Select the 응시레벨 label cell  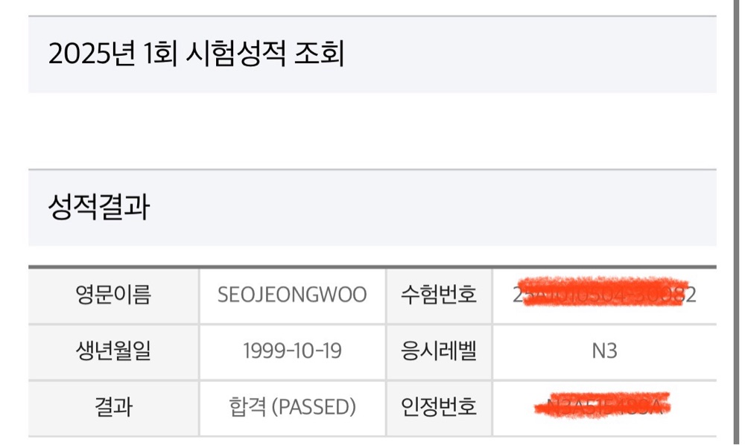439,352
